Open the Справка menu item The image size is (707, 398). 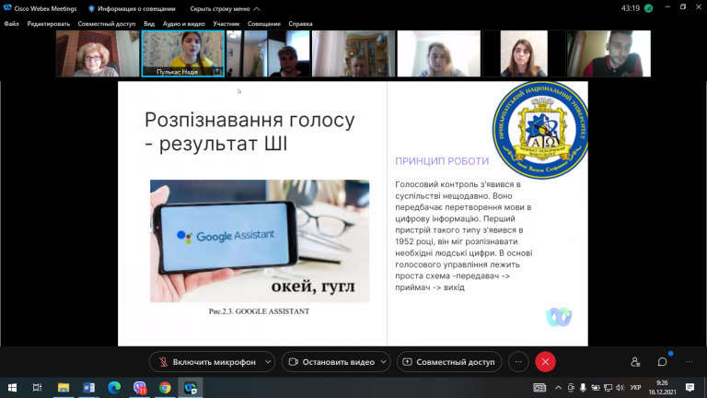click(300, 23)
